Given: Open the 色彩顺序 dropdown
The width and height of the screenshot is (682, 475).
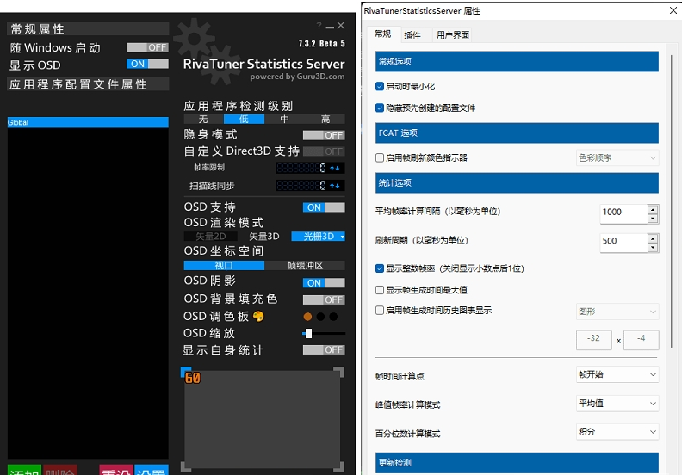Looking at the screenshot, I should (617, 157).
